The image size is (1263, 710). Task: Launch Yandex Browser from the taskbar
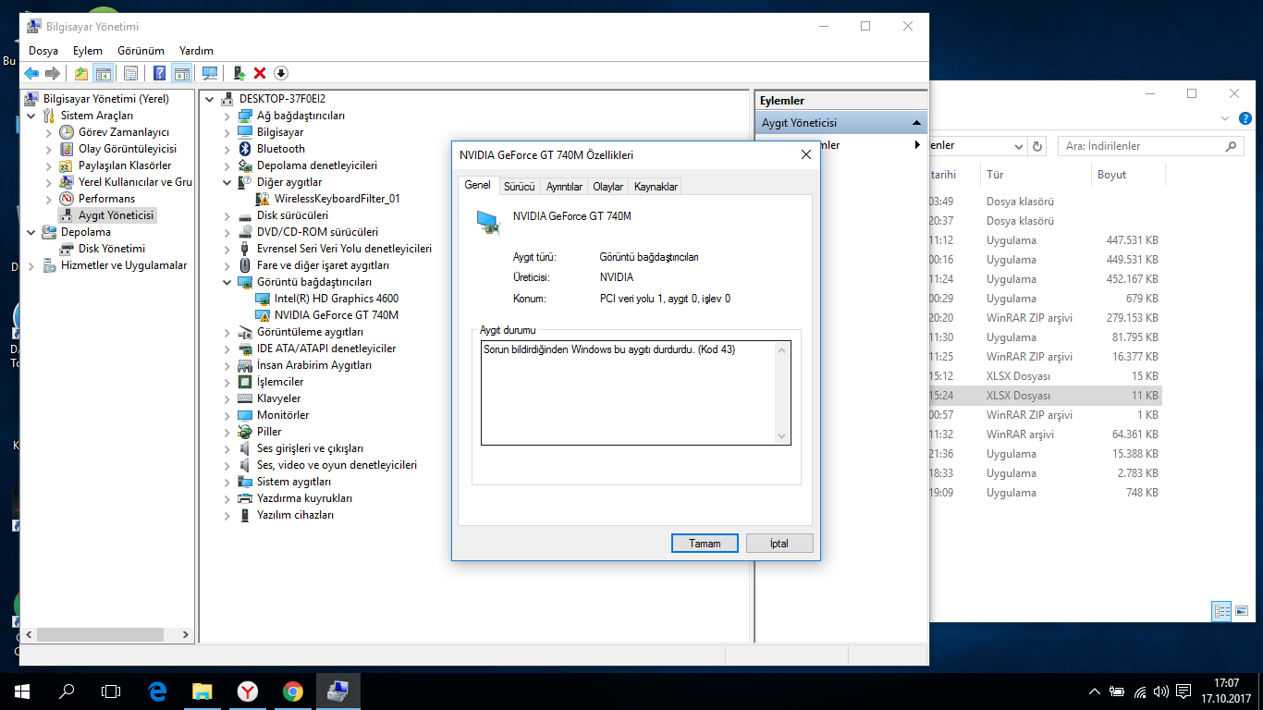[x=248, y=691]
